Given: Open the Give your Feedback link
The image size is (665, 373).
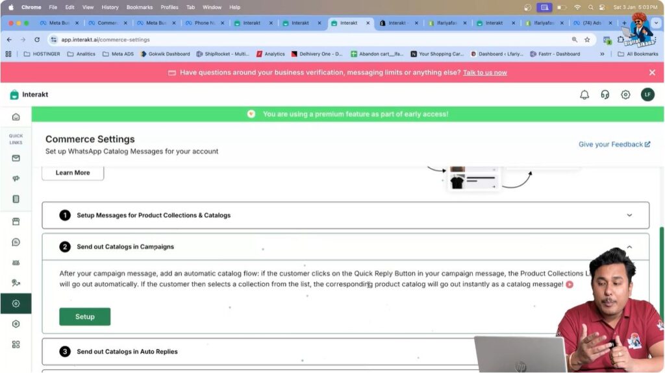Looking at the screenshot, I should pos(614,145).
